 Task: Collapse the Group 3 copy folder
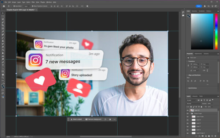point(190,114)
